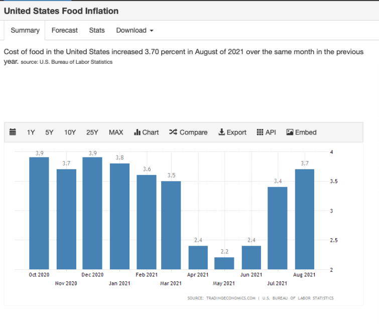Image resolution: width=379 pixels, height=324 pixels.
Task: Click the May 2021 bar showing 2.2
Action: click(224, 263)
